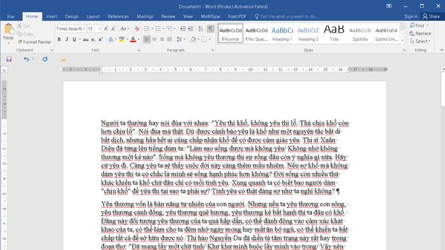Apply subscript formatting
445x250 pixels.
(93, 39)
